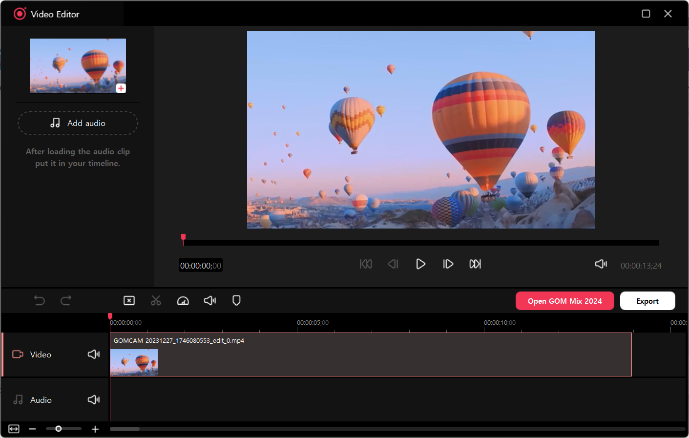Click the timeline zoom slider handle
The image size is (689, 438).
59,429
